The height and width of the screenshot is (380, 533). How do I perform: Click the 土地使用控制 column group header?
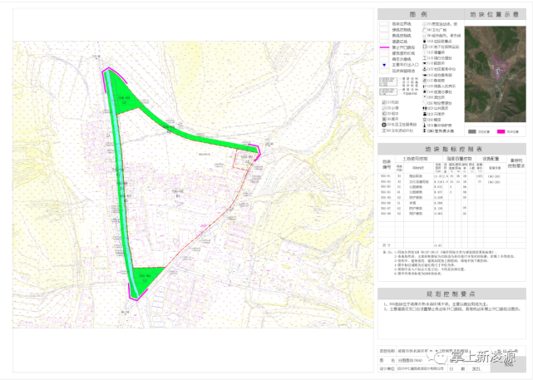point(416,159)
